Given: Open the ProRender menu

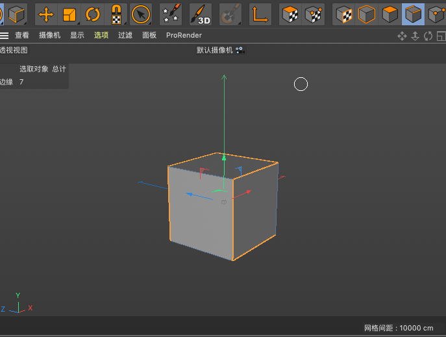Looking at the screenshot, I should click(184, 35).
